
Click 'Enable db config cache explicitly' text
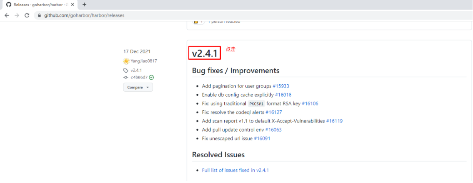(x=238, y=95)
